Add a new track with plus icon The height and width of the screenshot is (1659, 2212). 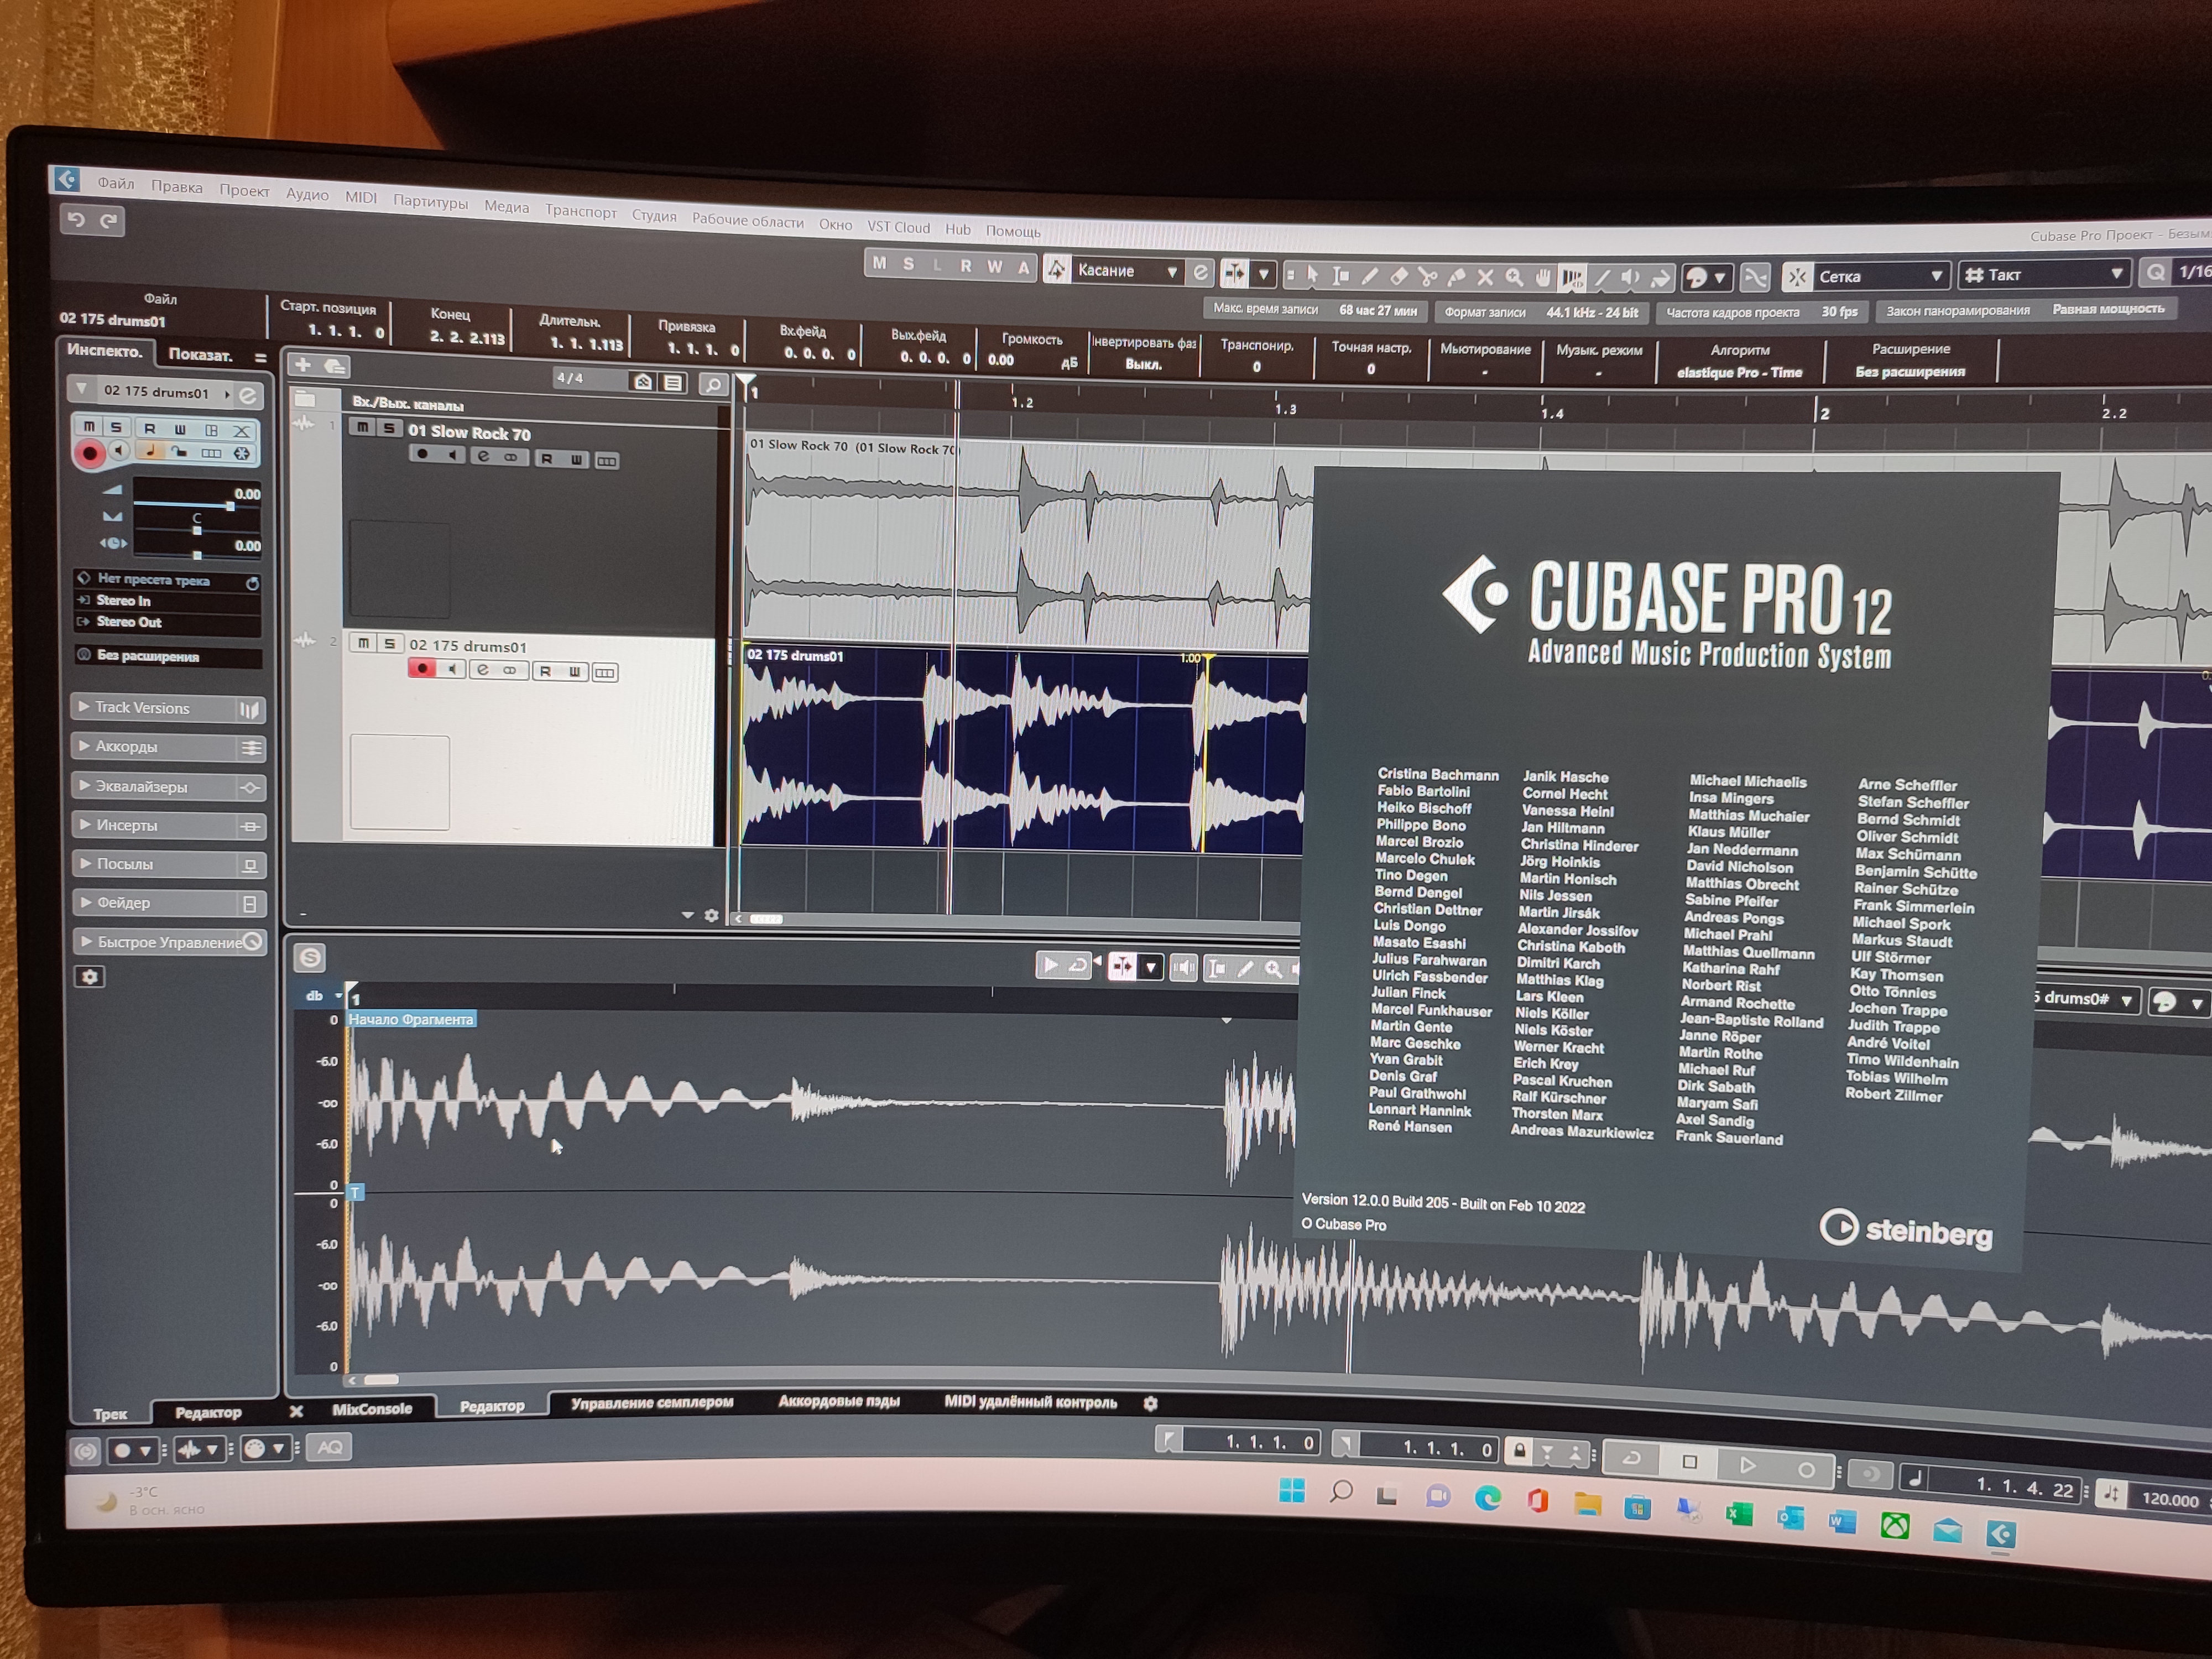tap(303, 365)
